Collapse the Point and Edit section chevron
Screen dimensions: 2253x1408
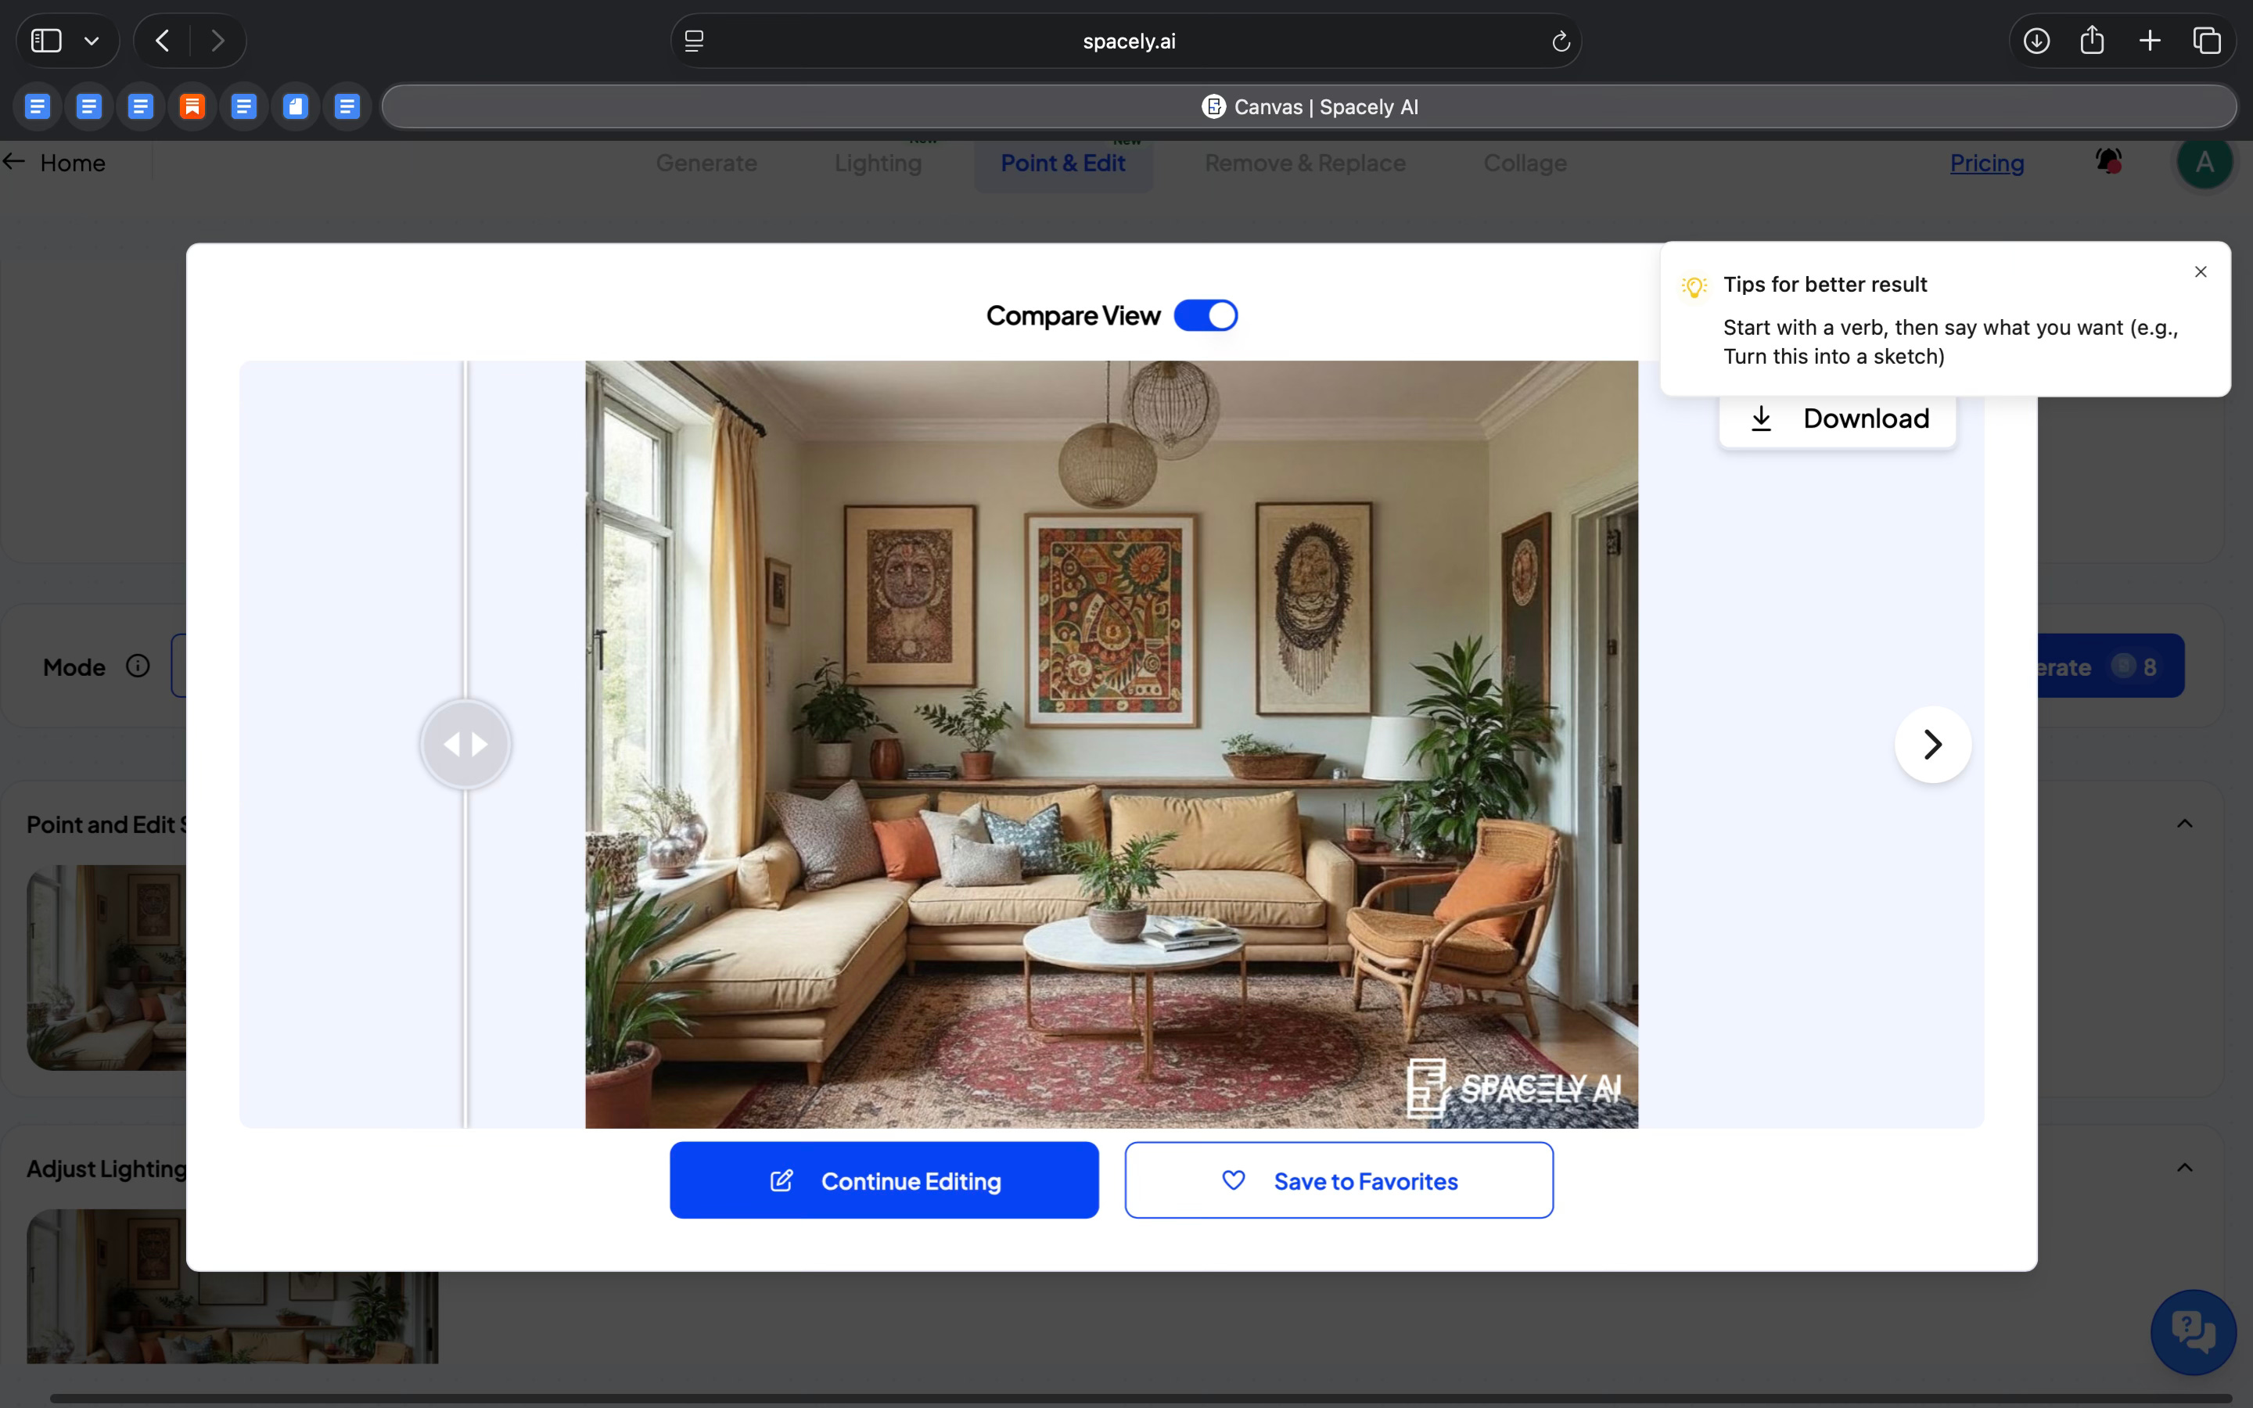[x=2184, y=823]
